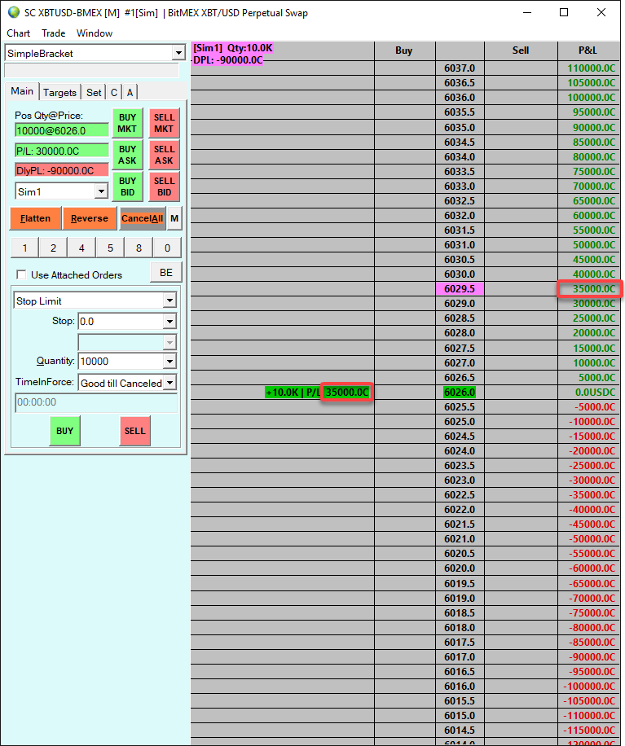Switch to the Targets tab
The height and width of the screenshot is (746, 625).
(x=59, y=92)
